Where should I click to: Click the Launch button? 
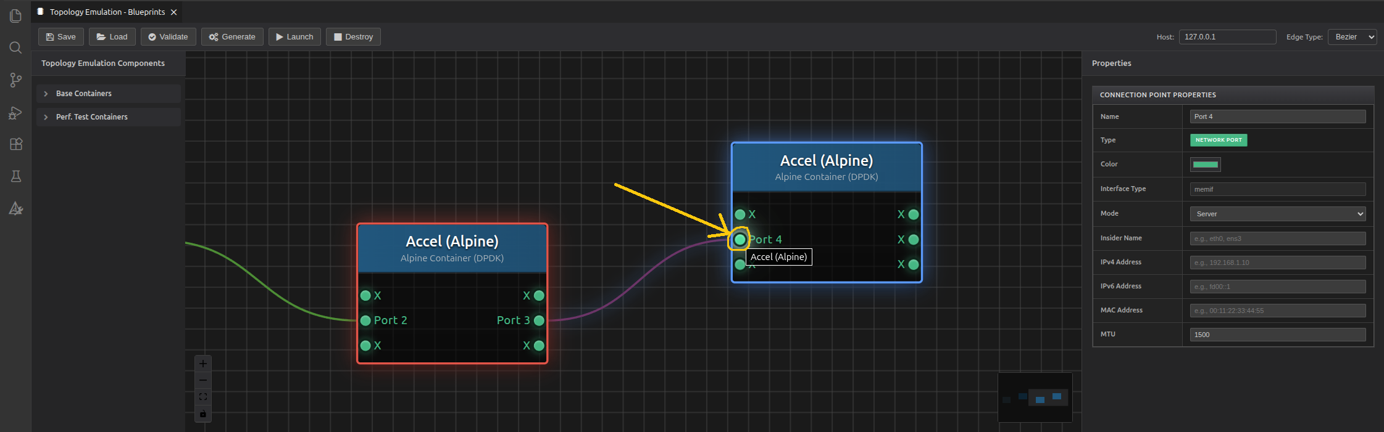[x=294, y=37]
